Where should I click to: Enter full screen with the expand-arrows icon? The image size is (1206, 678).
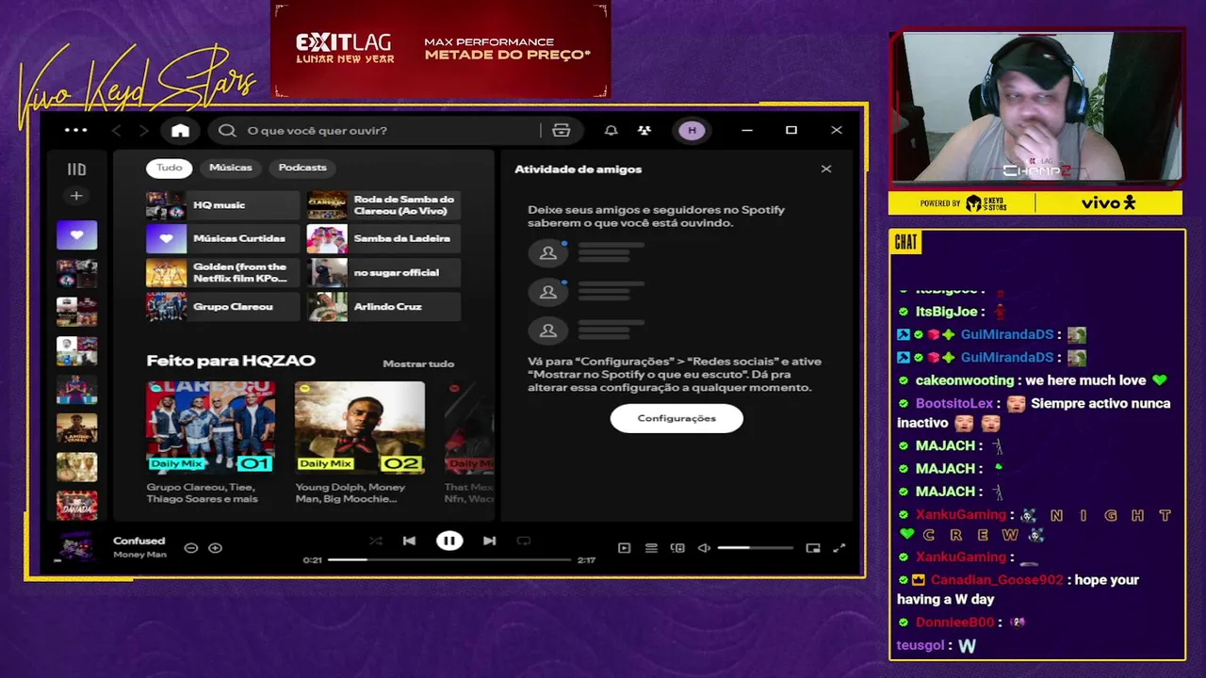coord(839,548)
